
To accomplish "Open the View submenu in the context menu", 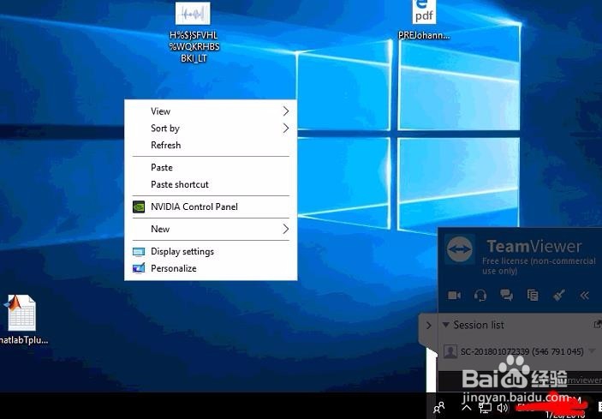I will pos(211,111).
